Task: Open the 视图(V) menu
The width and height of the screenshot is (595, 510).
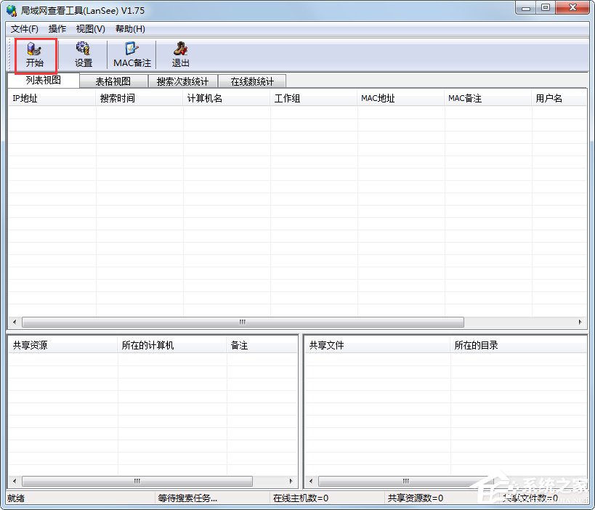Action: tap(90, 29)
